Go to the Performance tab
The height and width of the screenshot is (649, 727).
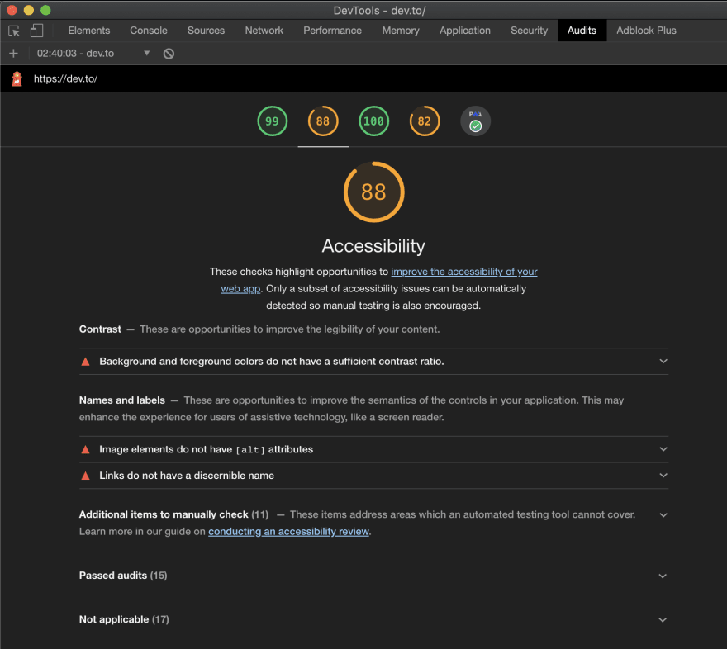[332, 31]
